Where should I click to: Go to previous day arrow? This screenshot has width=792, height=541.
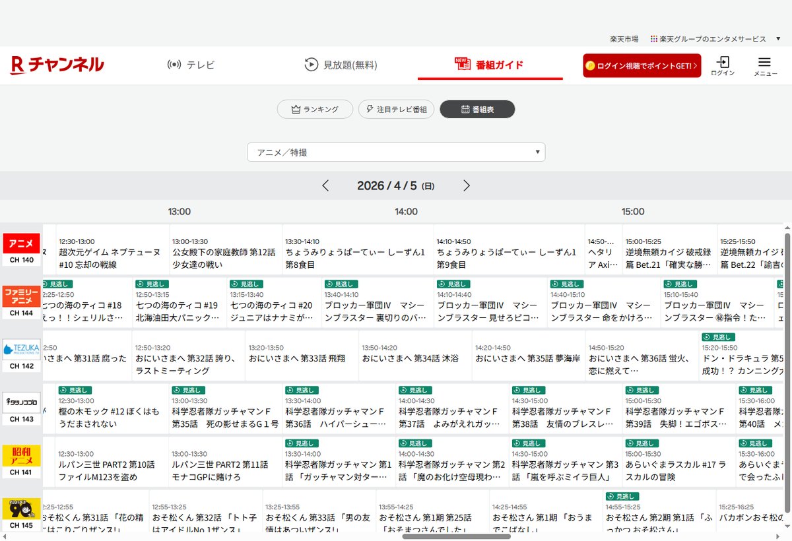pos(325,186)
